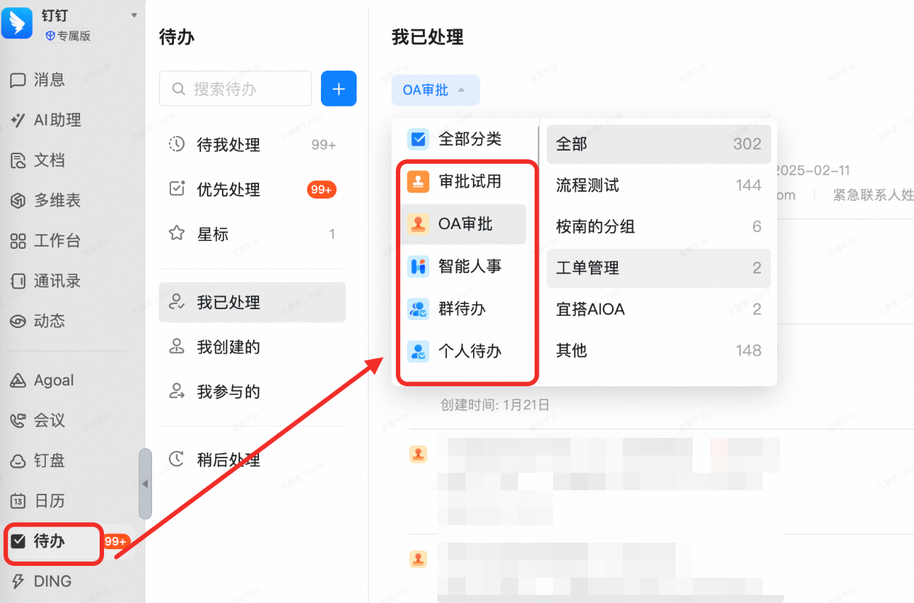Select 星标 starred items

252,233
